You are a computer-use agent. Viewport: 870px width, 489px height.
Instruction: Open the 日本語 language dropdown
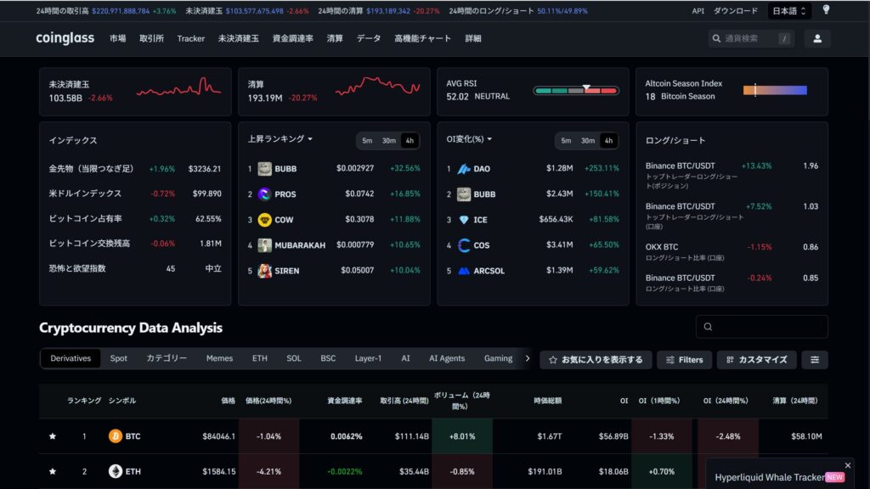789,11
